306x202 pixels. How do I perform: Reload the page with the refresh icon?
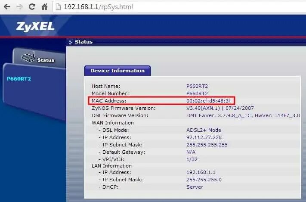32,6
